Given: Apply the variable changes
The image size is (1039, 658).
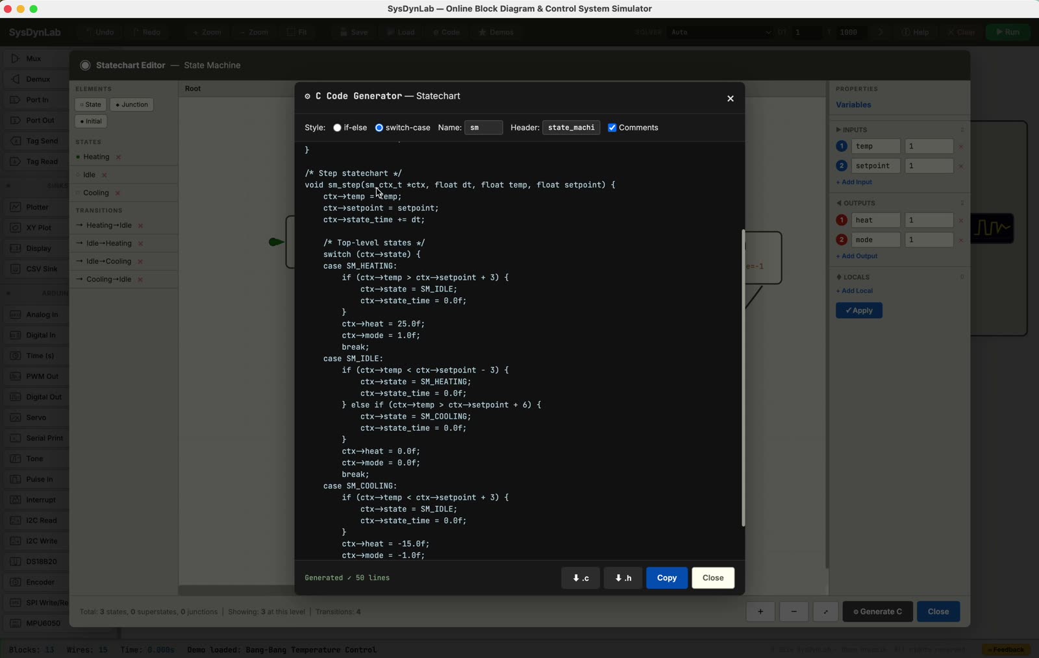Looking at the screenshot, I should (858, 311).
